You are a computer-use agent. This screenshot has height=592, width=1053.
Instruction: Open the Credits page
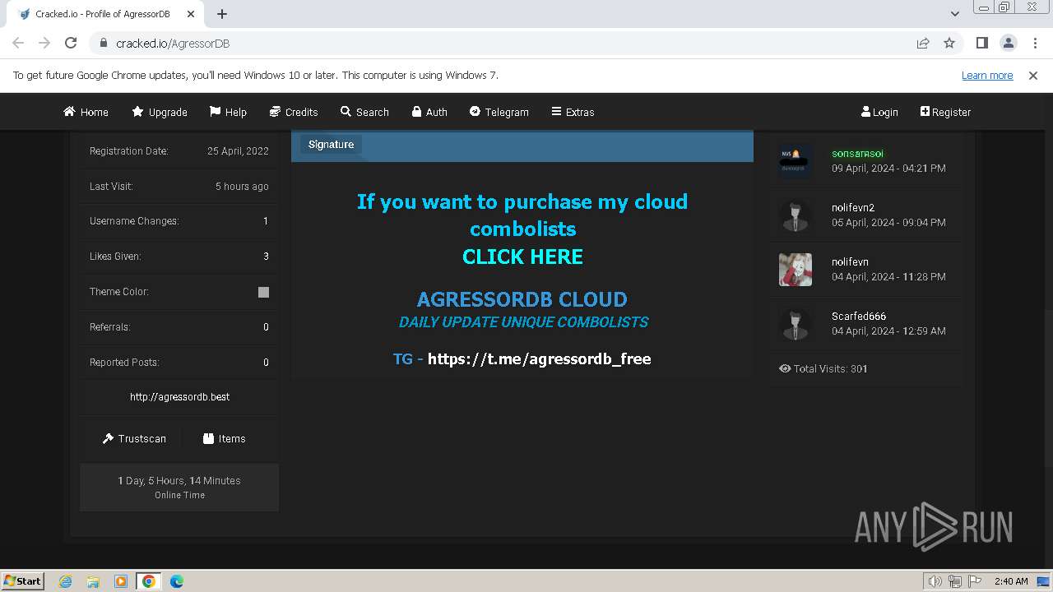pyautogui.click(x=294, y=112)
